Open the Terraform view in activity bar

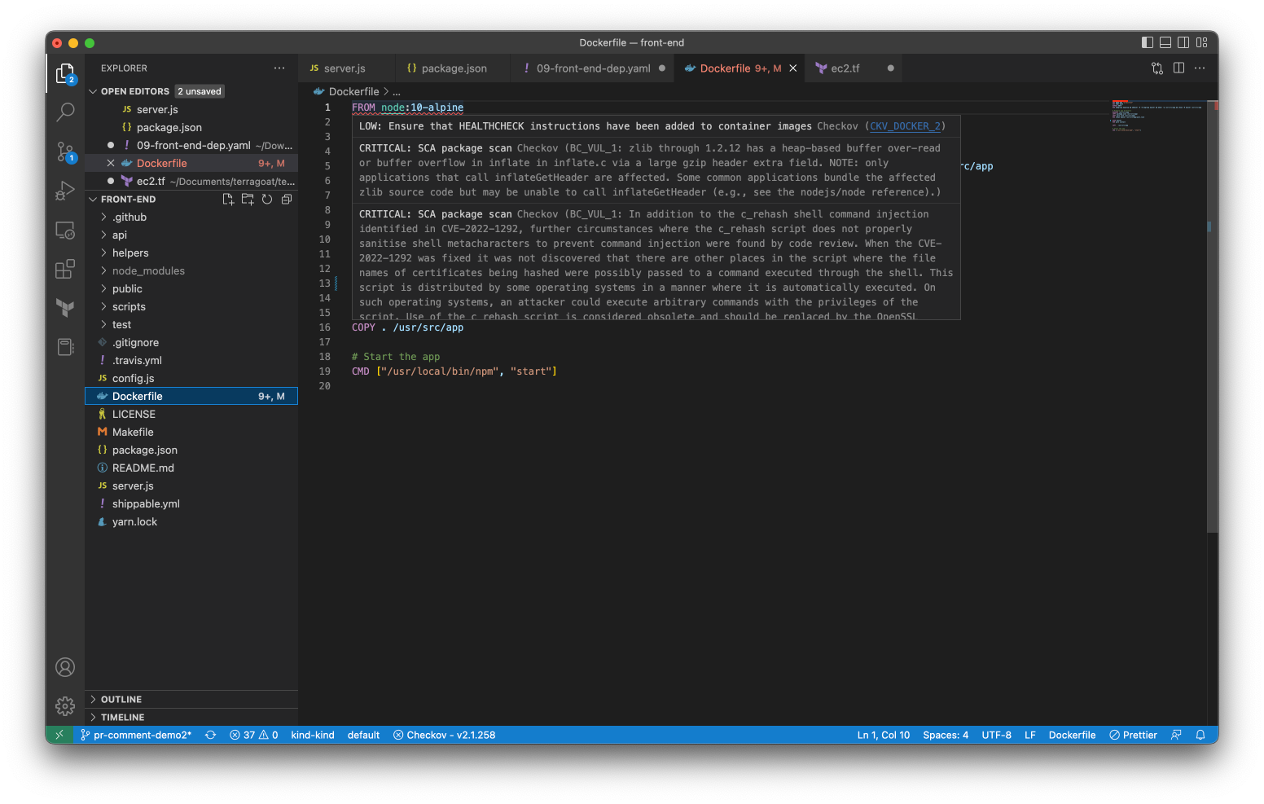[x=65, y=307]
